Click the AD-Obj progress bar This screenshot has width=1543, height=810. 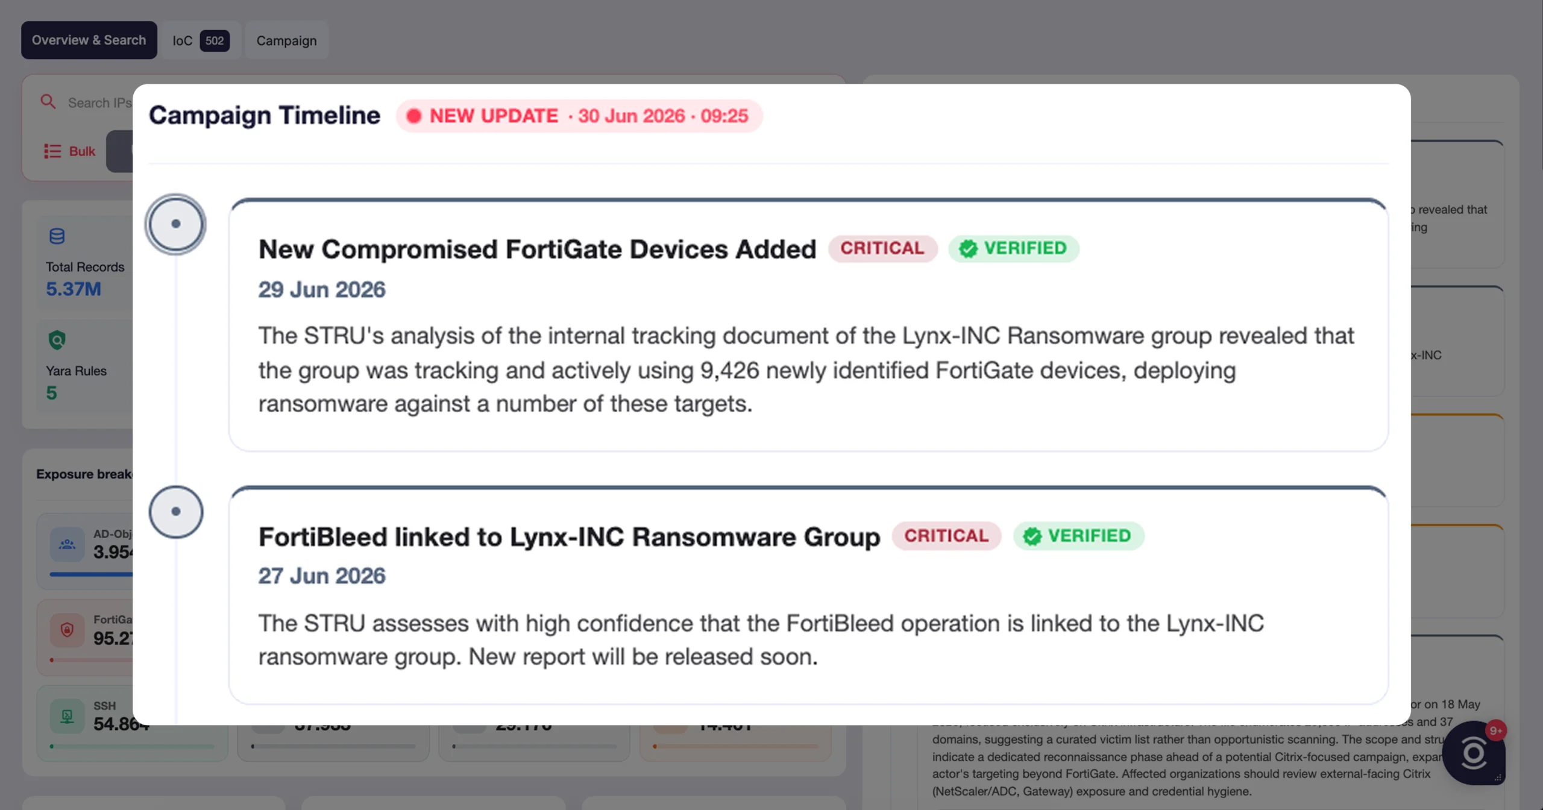pyautogui.click(x=90, y=574)
